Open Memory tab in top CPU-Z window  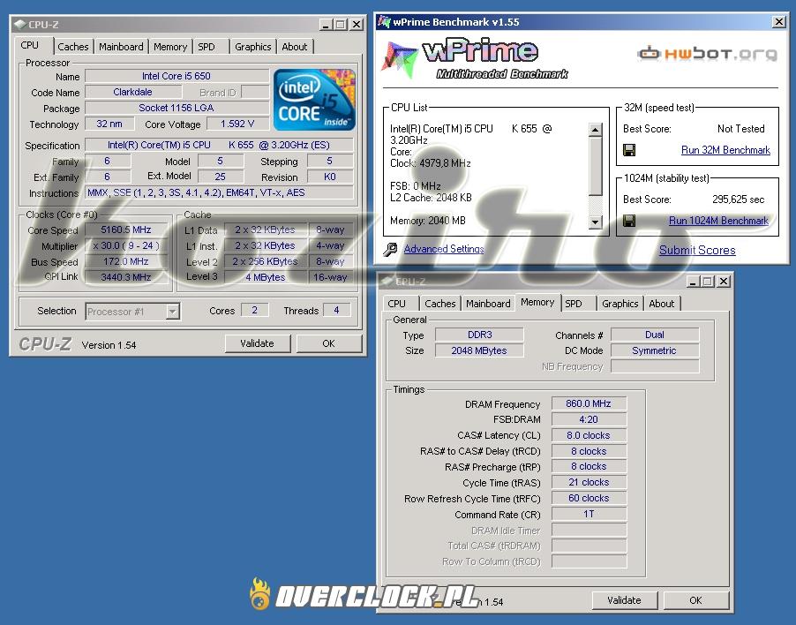click(x=170, y=47)
